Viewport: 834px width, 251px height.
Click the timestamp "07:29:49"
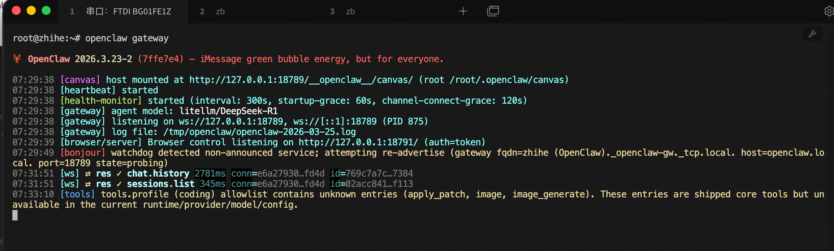pyautogui.click(x=33, y=153)
